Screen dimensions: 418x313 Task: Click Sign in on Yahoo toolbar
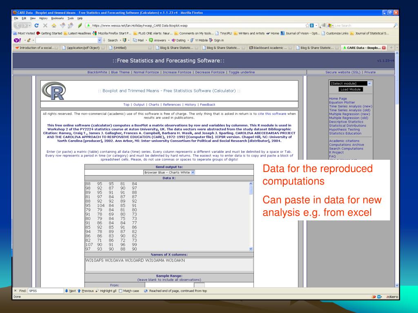(216, 40)
